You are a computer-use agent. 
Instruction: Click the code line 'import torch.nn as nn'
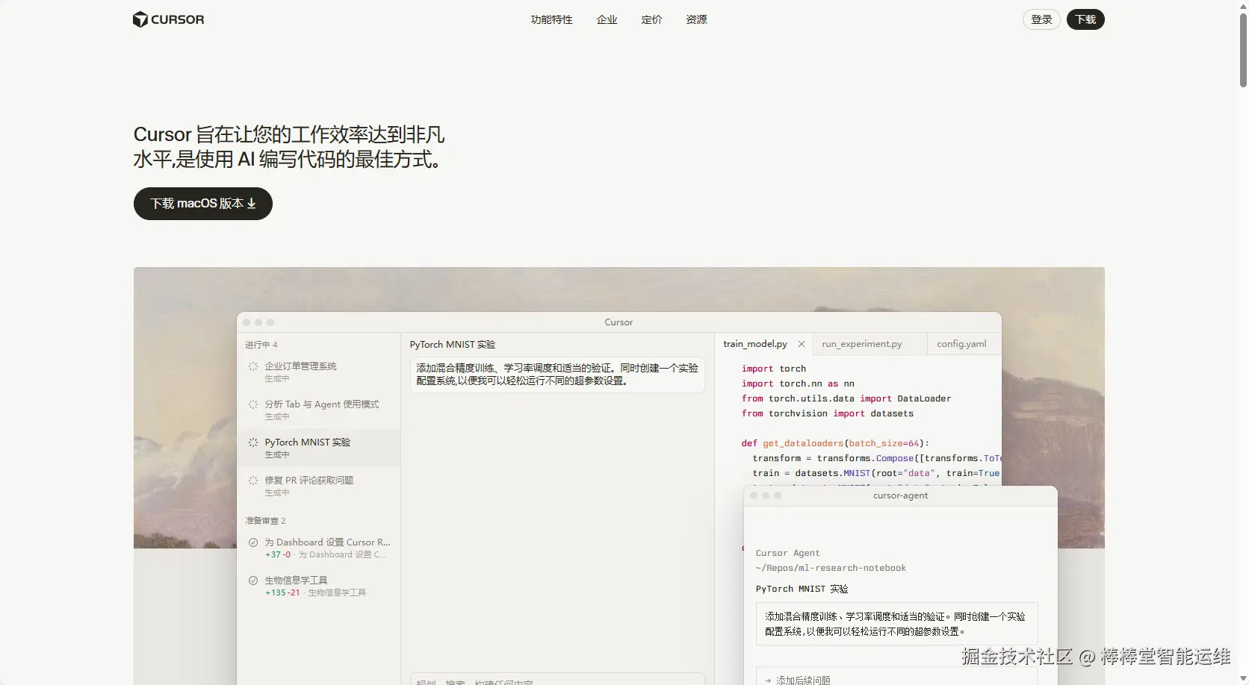798,384
